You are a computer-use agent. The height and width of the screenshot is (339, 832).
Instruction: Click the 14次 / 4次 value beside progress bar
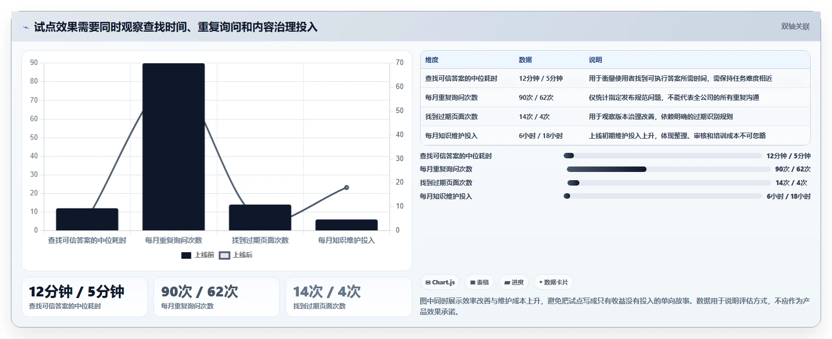pyautogui.click(x=791, y=183)
